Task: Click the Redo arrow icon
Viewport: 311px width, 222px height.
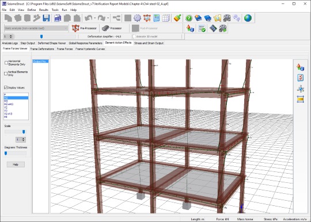Action: point(101,18)
